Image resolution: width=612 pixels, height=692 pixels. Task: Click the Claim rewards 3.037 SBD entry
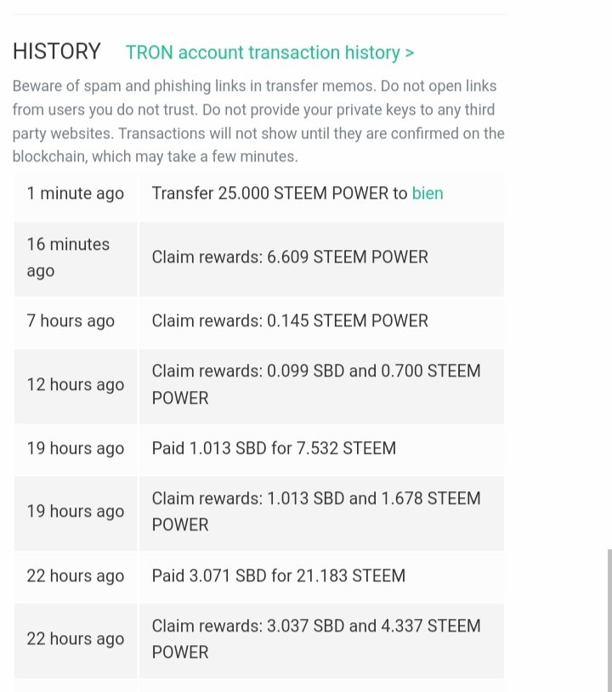coord(315,638)
